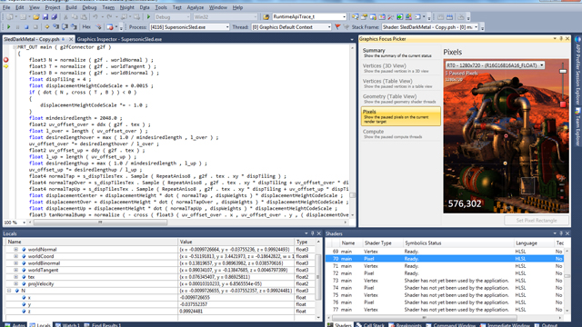582x327 pixels.
Task: Click the zoom slider handle on pixel preview
Action: (563, 71)
